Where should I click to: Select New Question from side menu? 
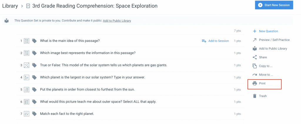pos(268,31)
